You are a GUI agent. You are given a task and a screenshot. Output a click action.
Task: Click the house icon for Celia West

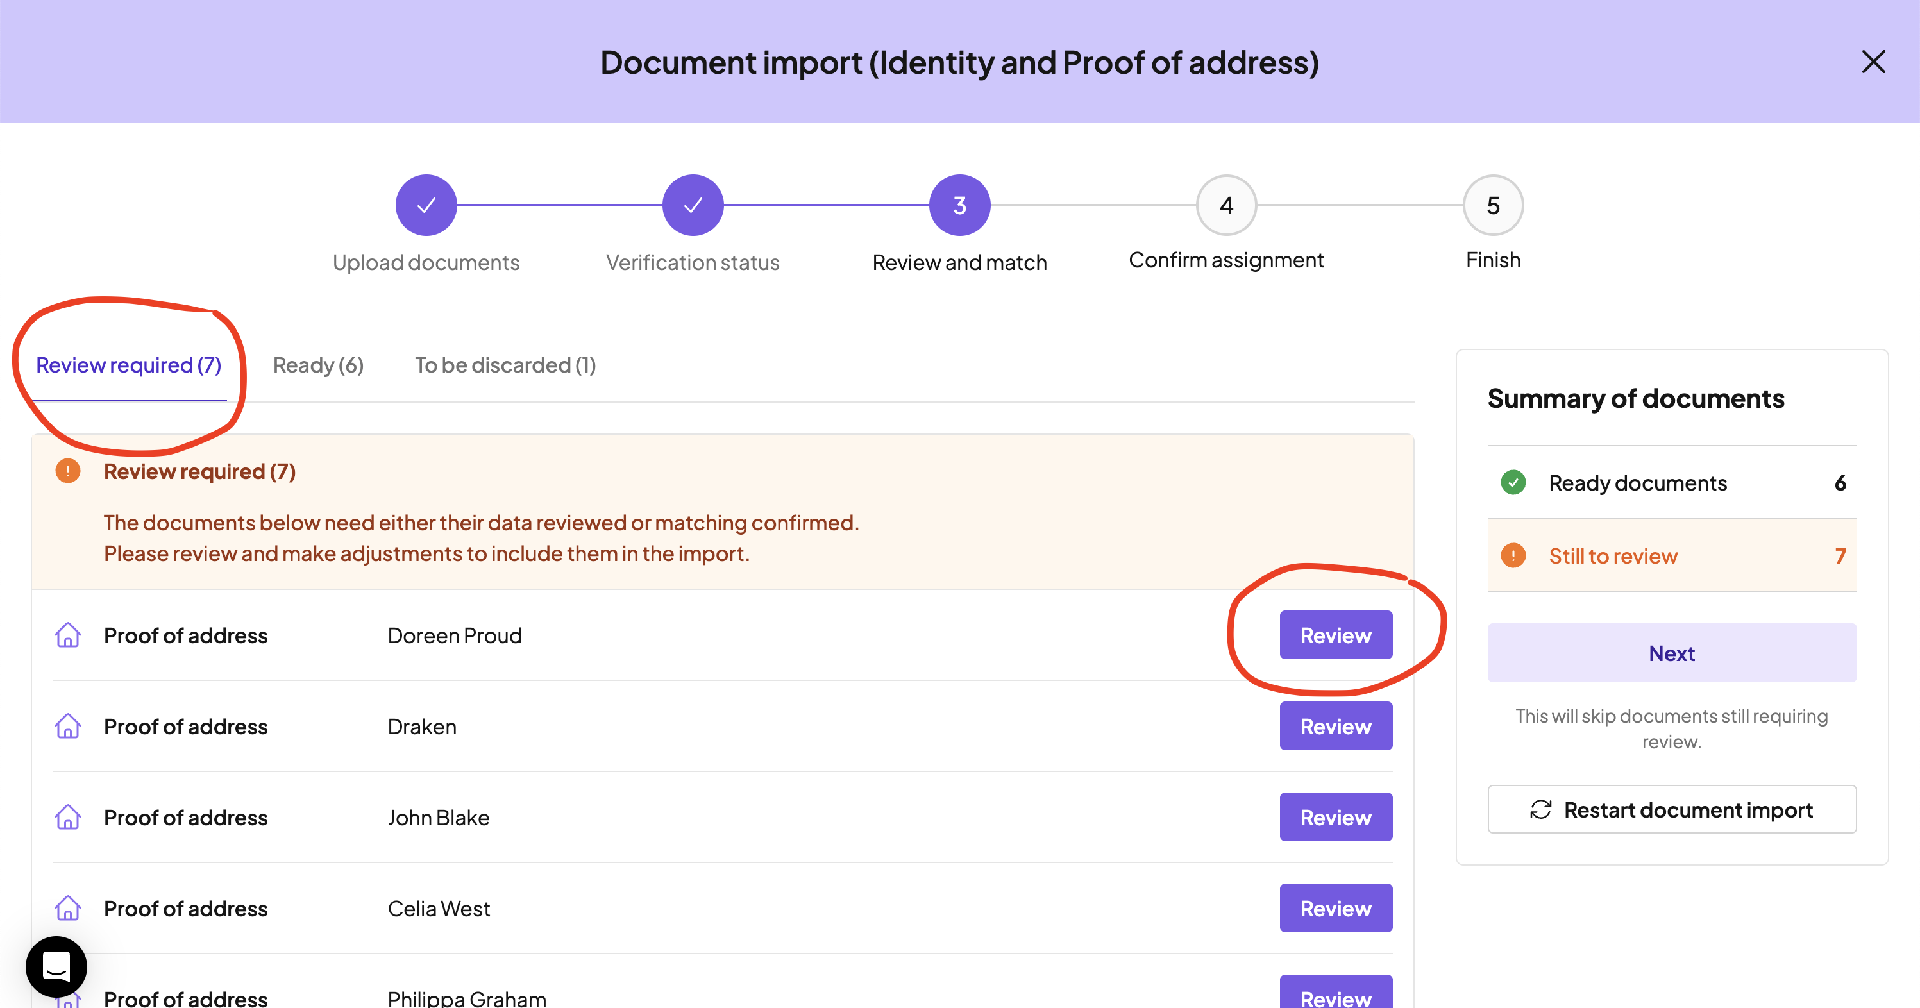click(x=68, y=907)
